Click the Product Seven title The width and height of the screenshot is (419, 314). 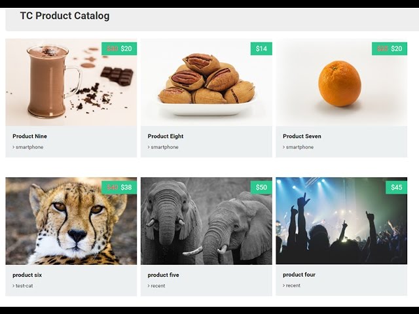pyautogui.click(x=302, y=136)
